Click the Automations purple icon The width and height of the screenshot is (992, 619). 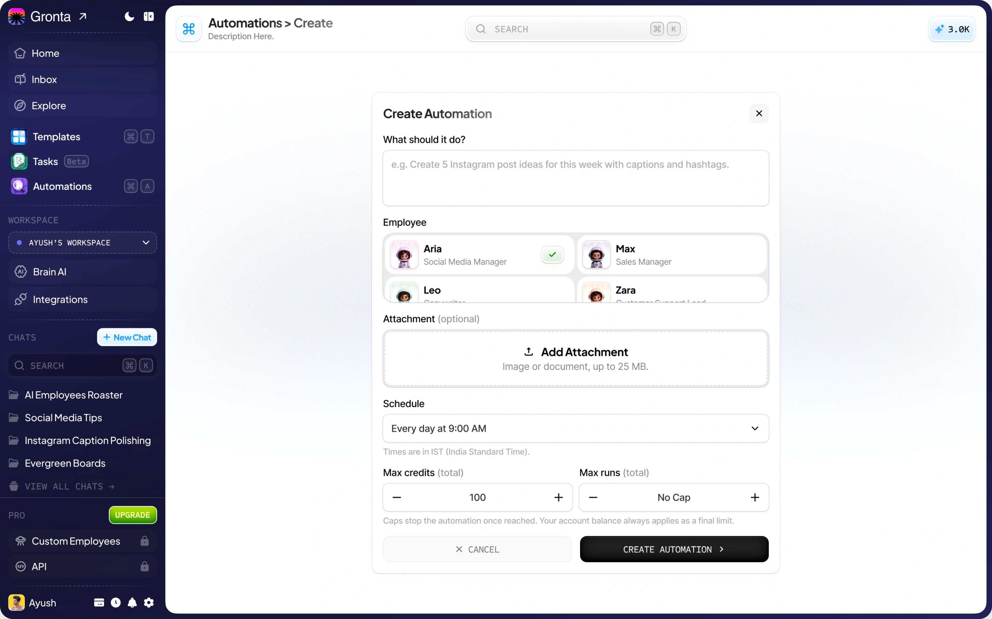click(19, 186)
